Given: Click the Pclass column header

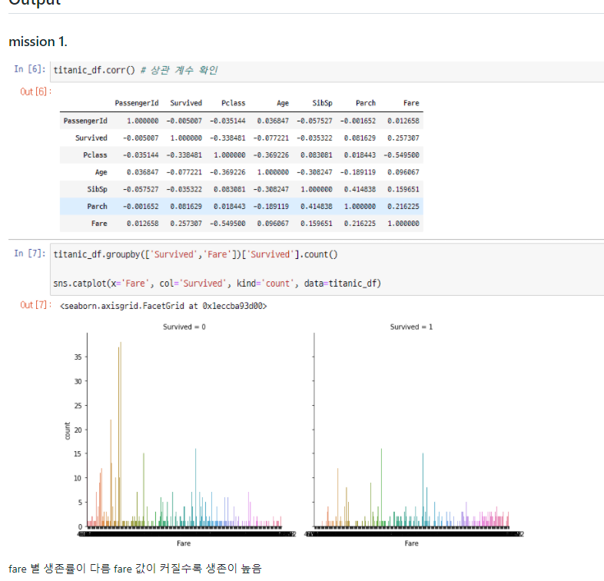Looking at the screenshot, I should coord(233,103).
